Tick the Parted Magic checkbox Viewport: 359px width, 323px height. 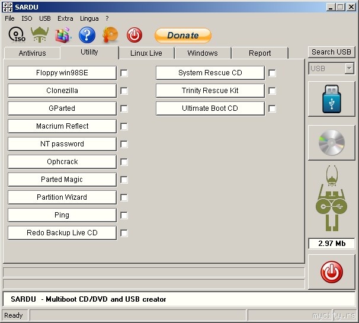click(124, 180)
